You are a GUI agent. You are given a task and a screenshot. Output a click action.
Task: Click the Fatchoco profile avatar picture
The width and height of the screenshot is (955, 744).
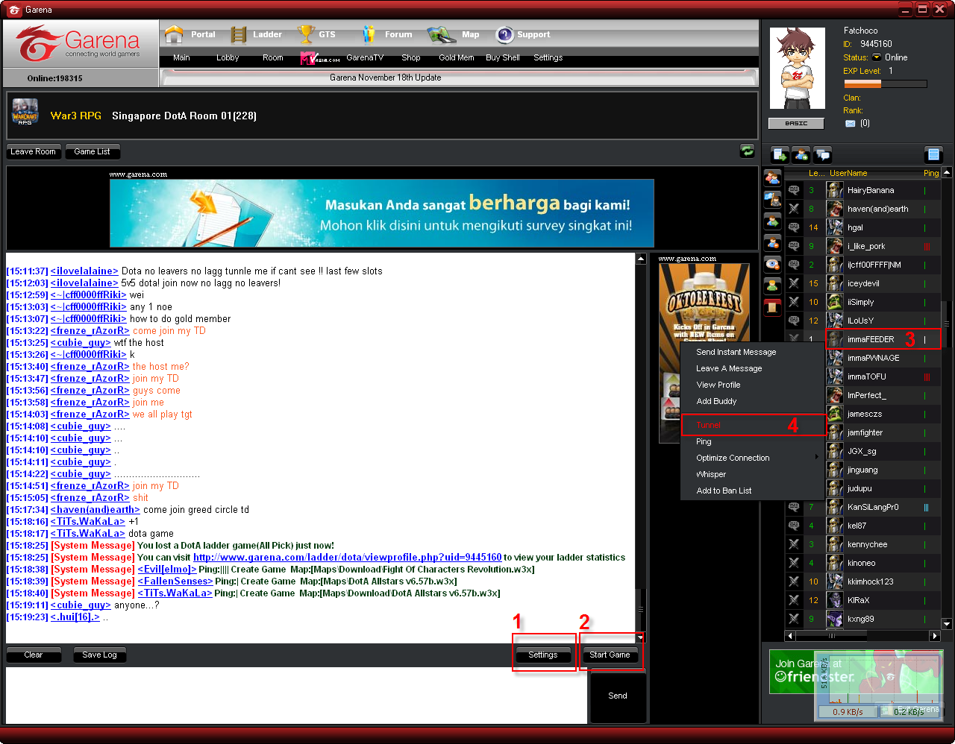coord(797,68)
